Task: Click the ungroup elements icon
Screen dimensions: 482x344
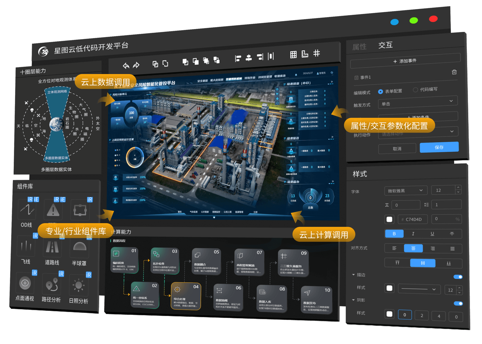Action: click(165, 63)
